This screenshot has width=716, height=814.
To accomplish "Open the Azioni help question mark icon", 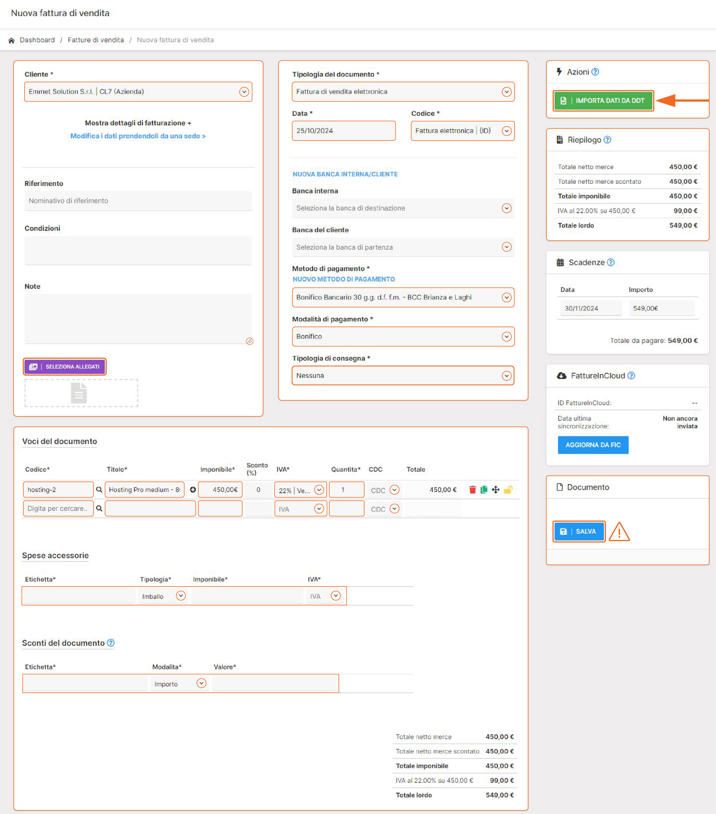I will pyautogui.click(x=595, y=72).
